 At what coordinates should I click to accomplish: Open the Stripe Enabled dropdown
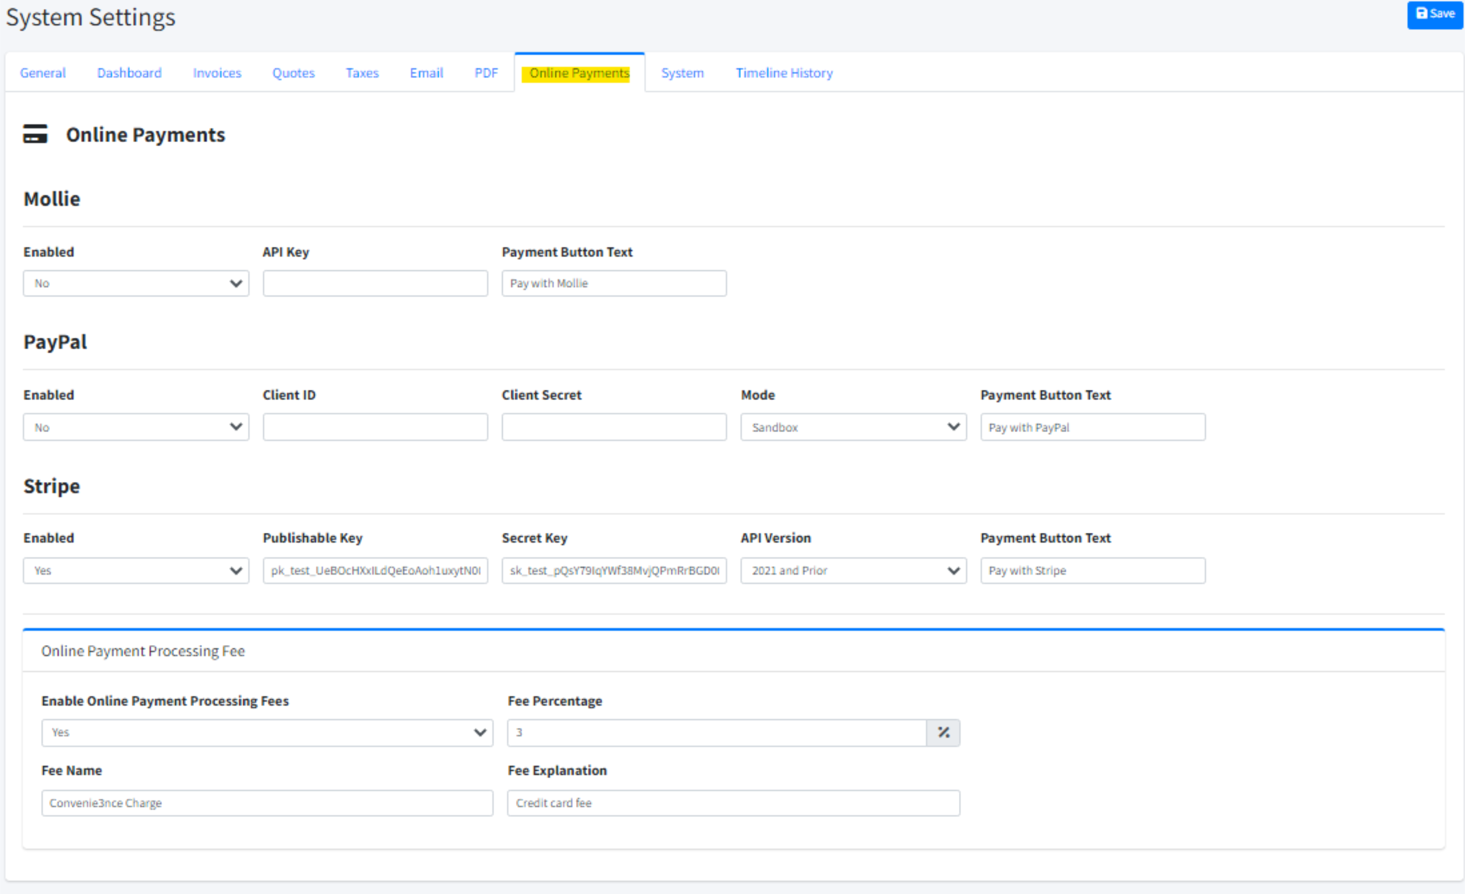(x=136, y=570)
